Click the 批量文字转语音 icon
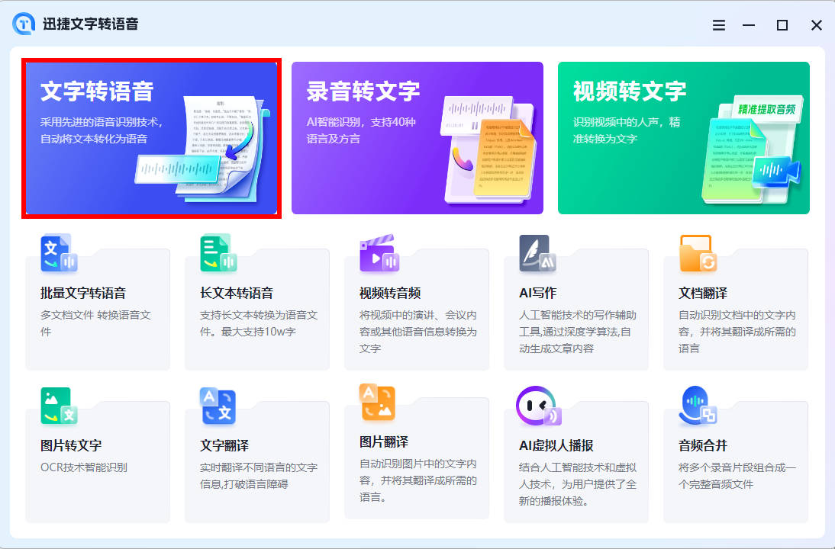 [59, 254]
